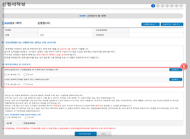Check '예, 동의합니다' for 안내문 이해 question
Viewport: 190px width, 139px height.
[5, 84]
